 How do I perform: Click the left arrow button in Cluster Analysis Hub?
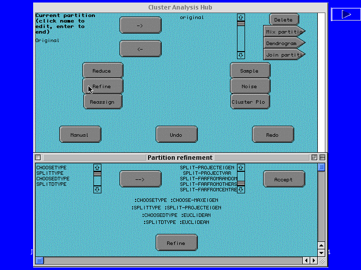[140, 49]
